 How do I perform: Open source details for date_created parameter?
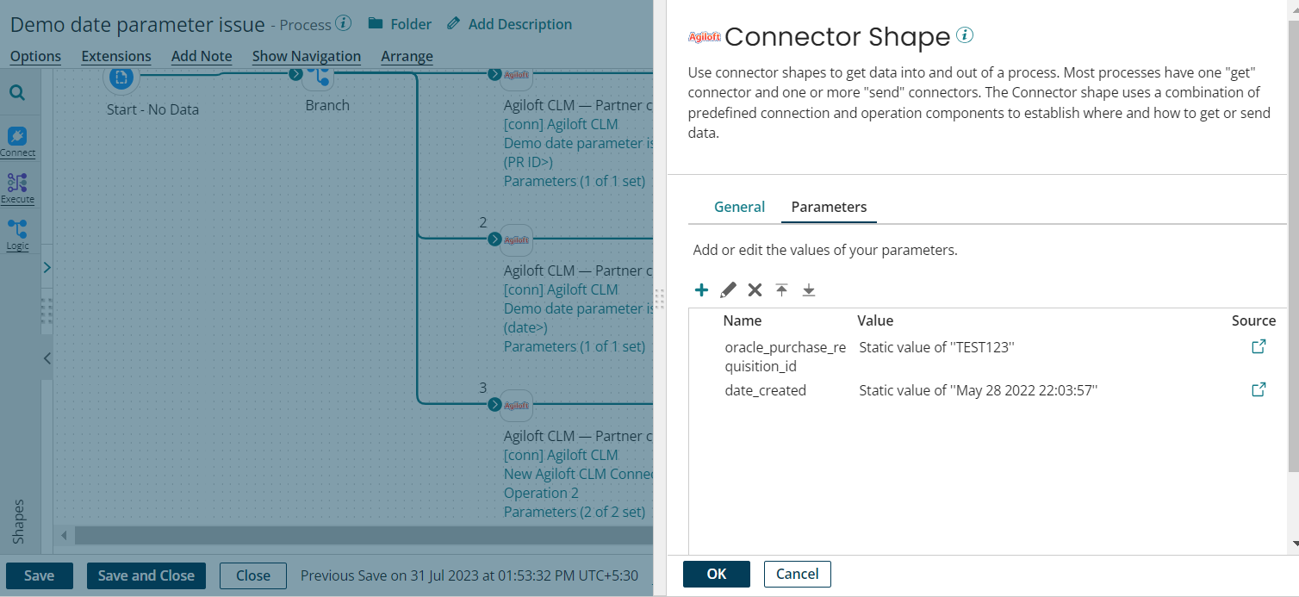tap(1259, 389)
